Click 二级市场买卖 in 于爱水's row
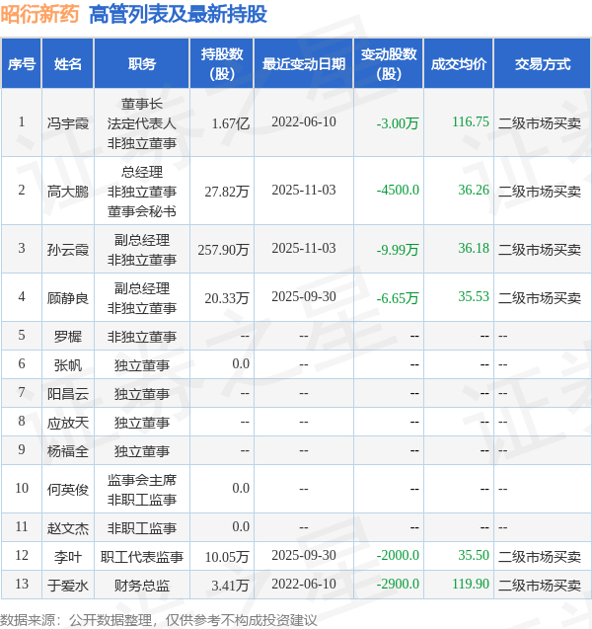Viewport: 592px width, 629px height. (540, 586)
